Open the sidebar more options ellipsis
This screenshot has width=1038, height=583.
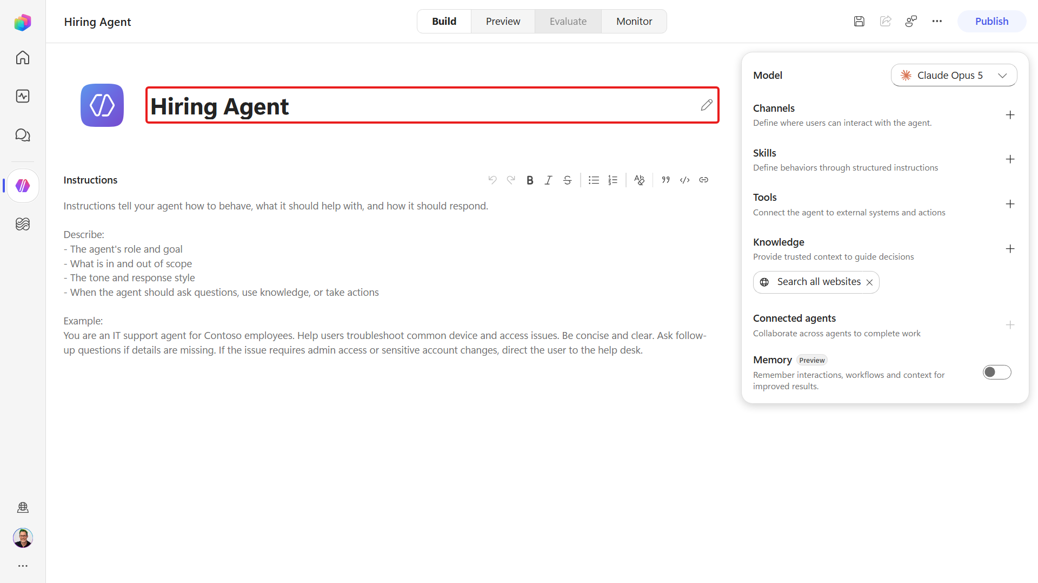[23, 566]
